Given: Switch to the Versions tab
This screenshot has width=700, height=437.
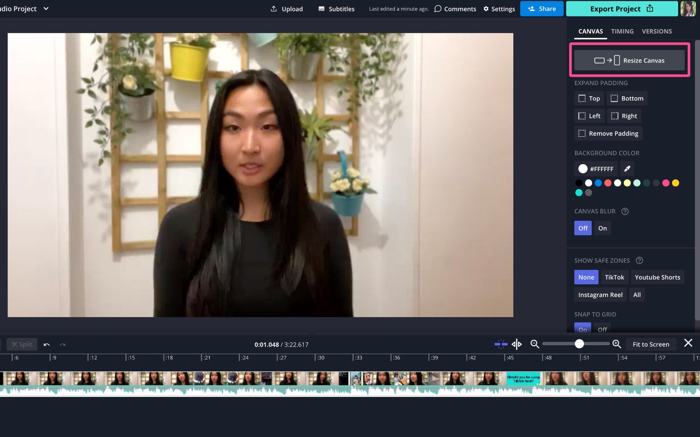Looking at the screenshot, I should [x=656, y=31].
